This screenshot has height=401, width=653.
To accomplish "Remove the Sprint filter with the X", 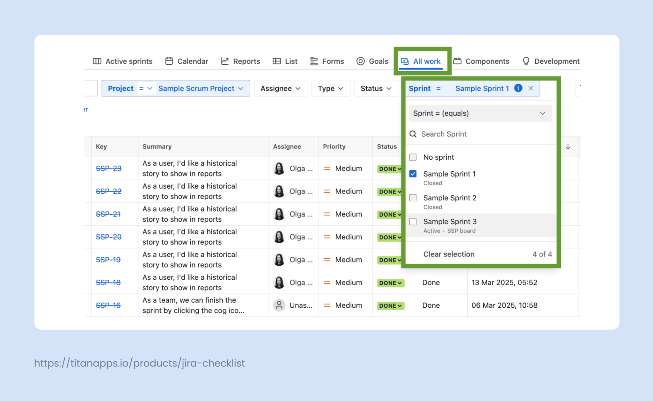I will point(531,88).
